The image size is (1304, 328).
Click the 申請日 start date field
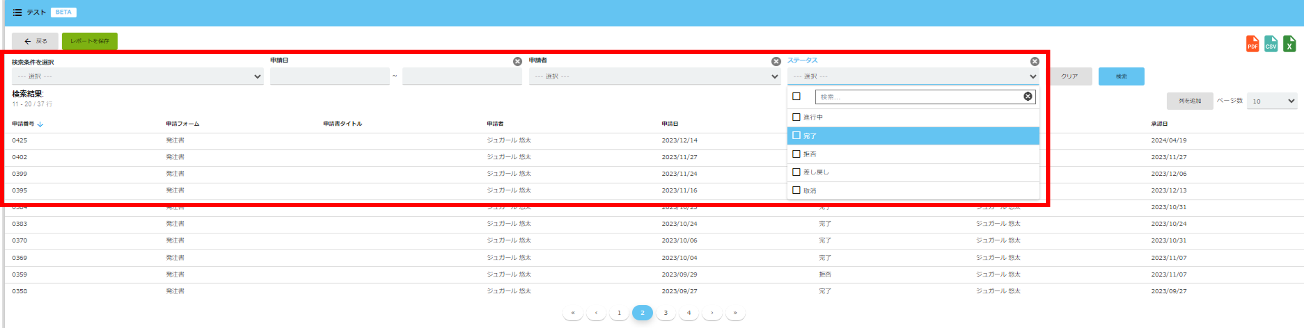coord(330,76)
